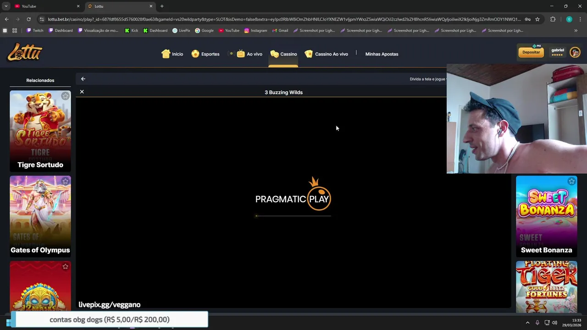Open the Instagram bookmark

tap(255, 31)
